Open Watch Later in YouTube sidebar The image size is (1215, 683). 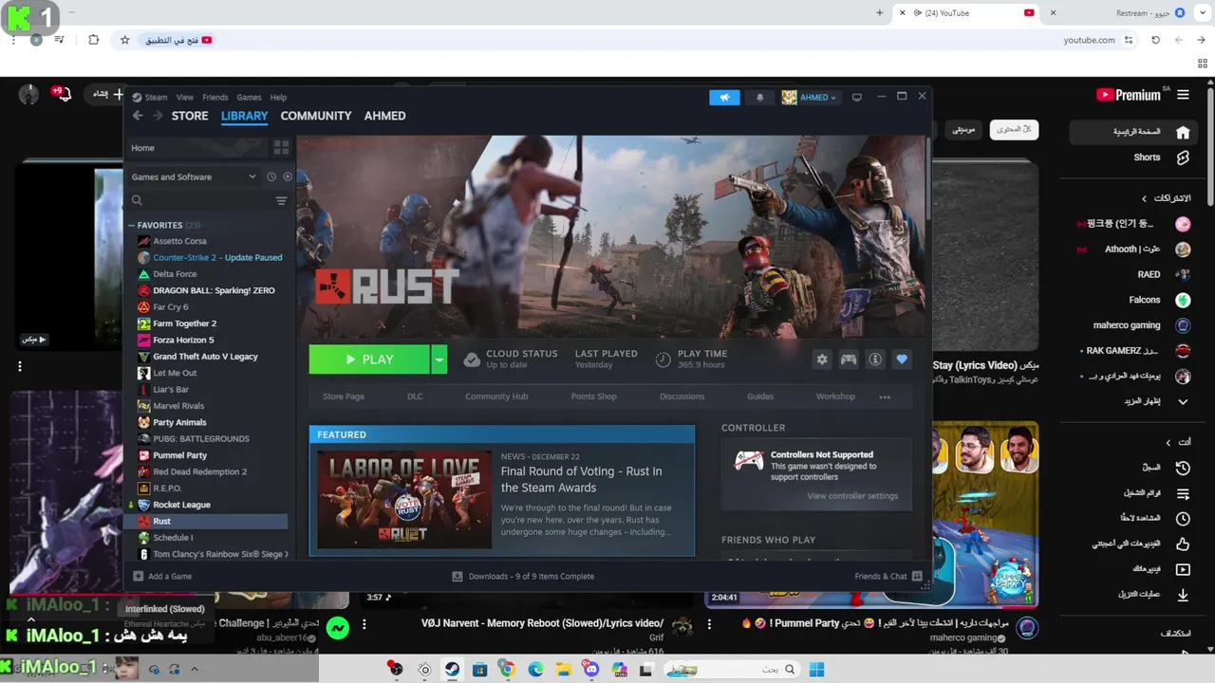(1183, 519)
